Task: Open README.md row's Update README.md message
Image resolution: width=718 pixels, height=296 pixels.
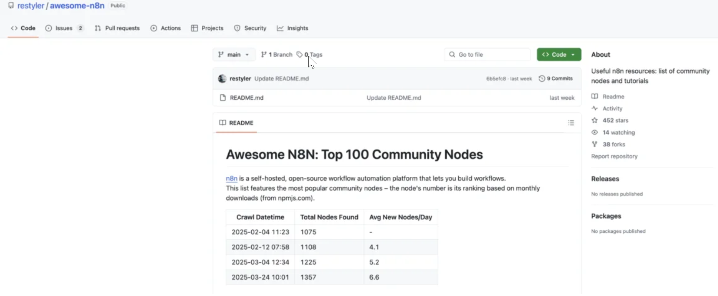Action: click(394, 98)
